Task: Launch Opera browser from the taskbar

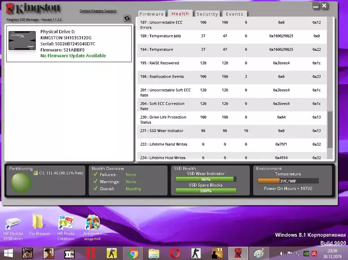Action: (x=175, y=253)
